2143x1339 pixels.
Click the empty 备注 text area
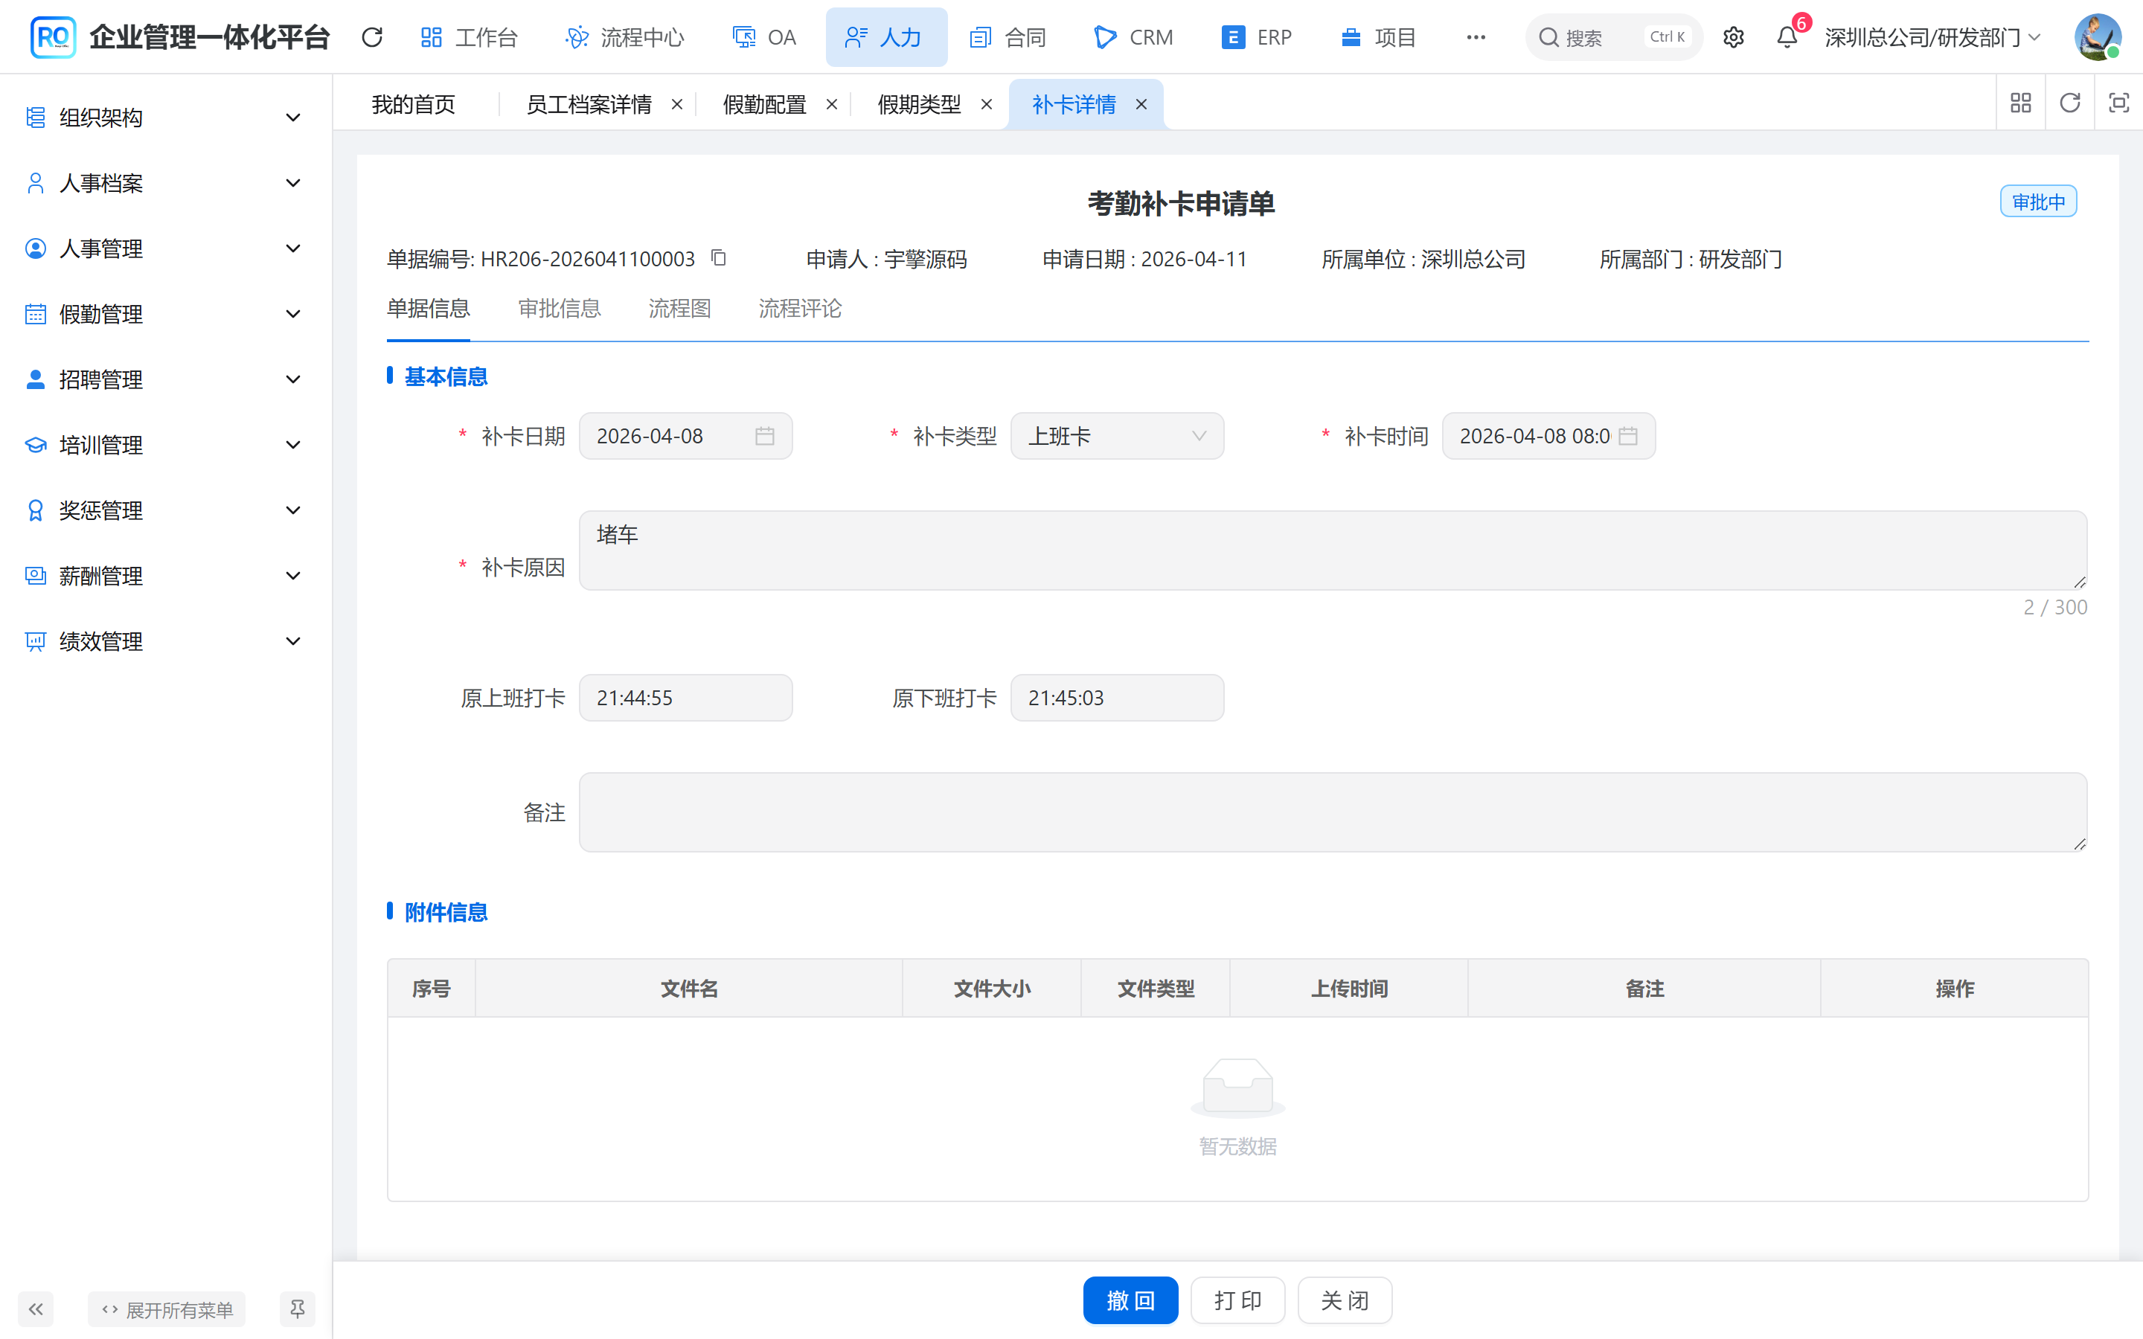coord(1333,812)
